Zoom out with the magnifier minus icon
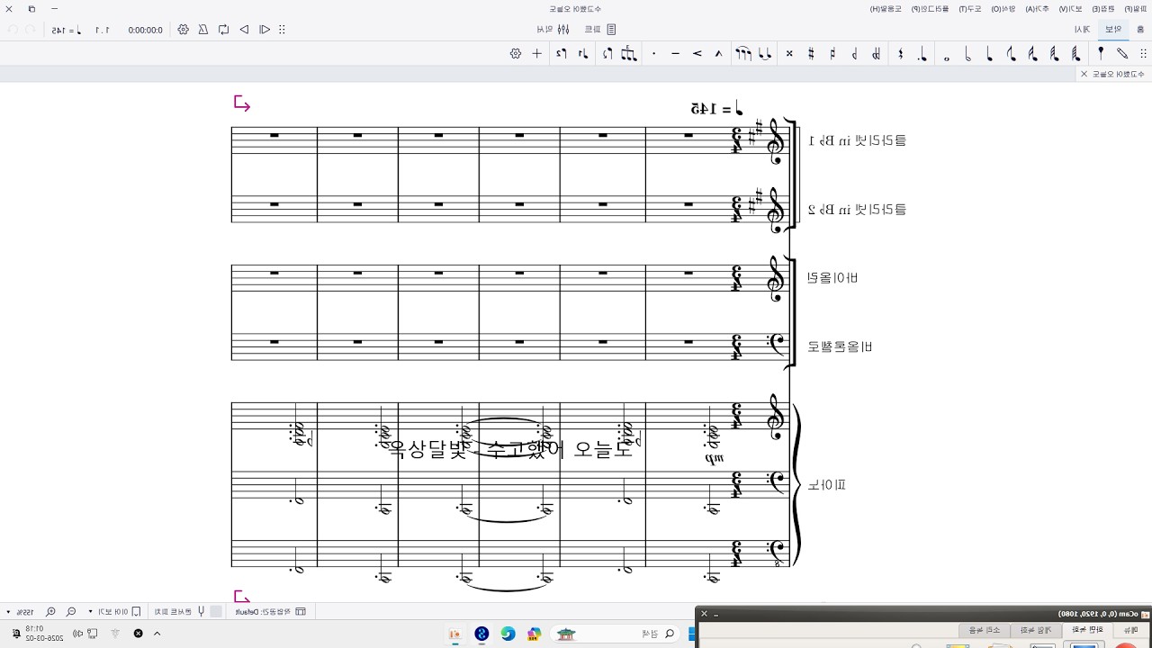Viewport: 1152px width, 648px height. 71,611
